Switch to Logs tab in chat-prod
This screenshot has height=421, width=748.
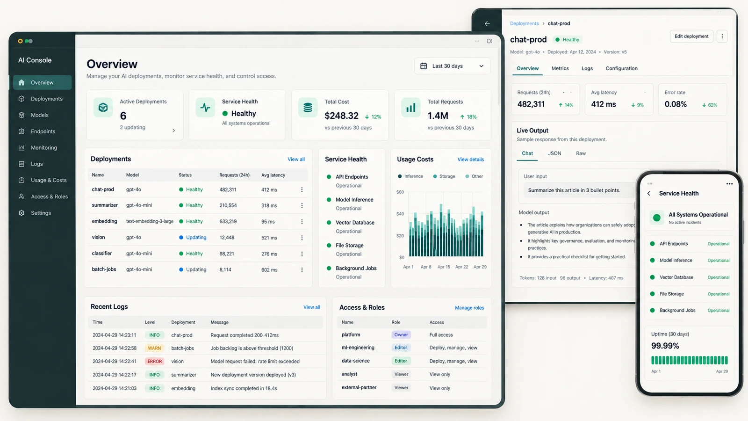[x=587, y=68]
